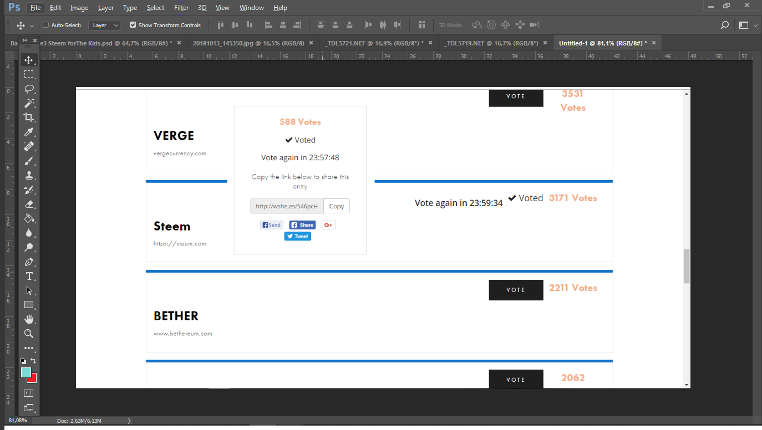Align left edges in options bar
The height and width of the screenshot is (430, 762).
coord(269,25)
